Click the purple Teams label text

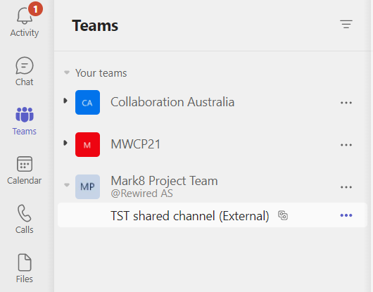click(24, 132)
